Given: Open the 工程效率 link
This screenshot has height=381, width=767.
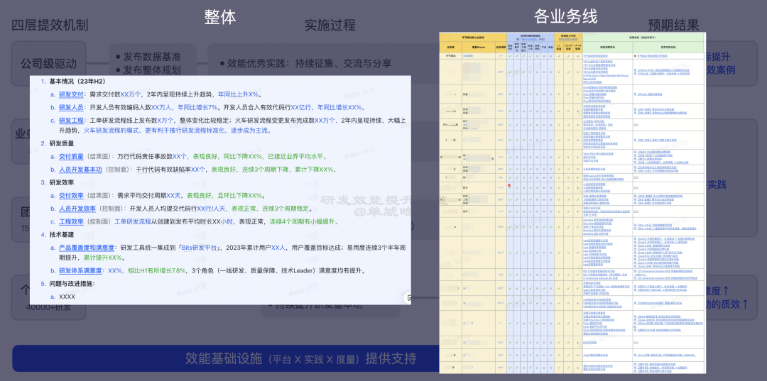Looking at the screenshot, I should tap(72, 222).
